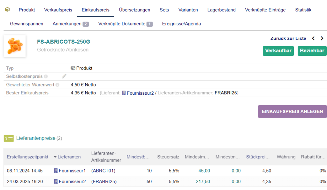Go to previous record with left chevron
Viewport: 327px width, 190px height.
tap(313, 39)
